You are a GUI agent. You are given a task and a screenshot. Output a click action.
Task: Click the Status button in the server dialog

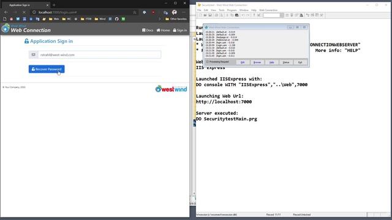[286, 62]
